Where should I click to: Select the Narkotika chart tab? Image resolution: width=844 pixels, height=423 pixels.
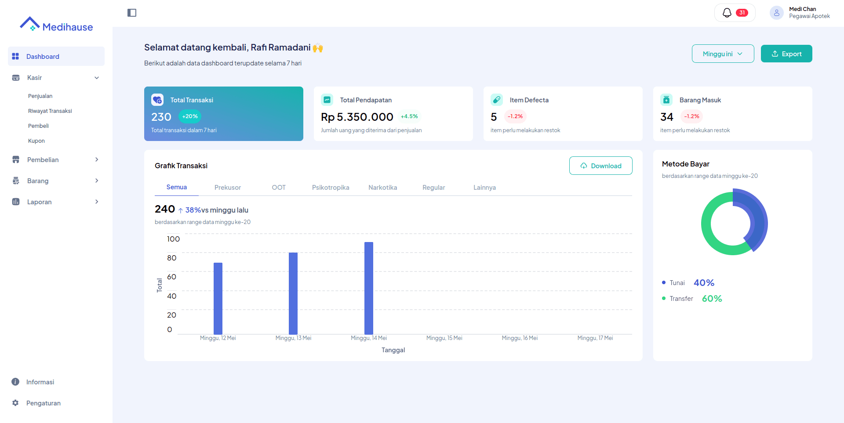[x=382, y=188]
